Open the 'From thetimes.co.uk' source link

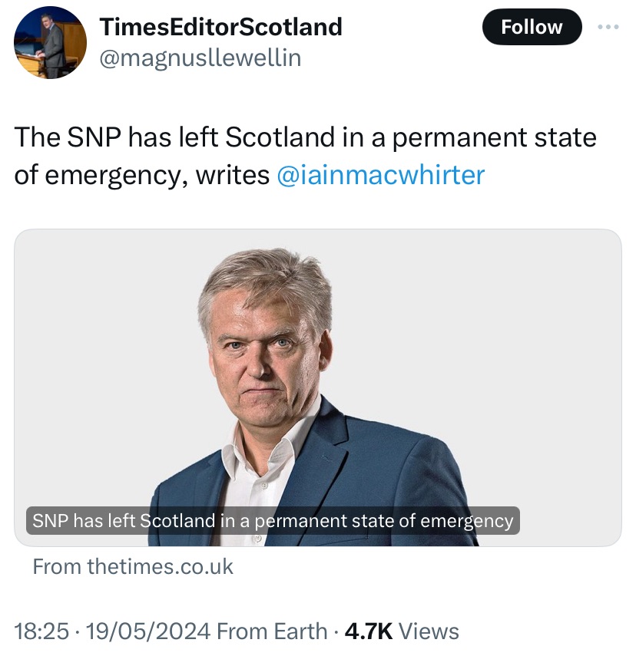tap(133, 567)
